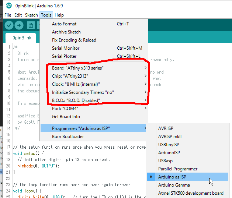Select USBasp programmer
This screenshot has width=232, height=198.
[187, 161]
